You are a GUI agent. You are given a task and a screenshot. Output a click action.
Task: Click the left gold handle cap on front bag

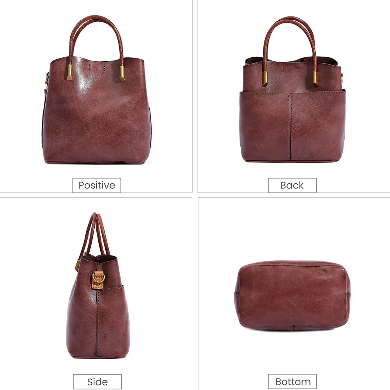pos(69,73)
